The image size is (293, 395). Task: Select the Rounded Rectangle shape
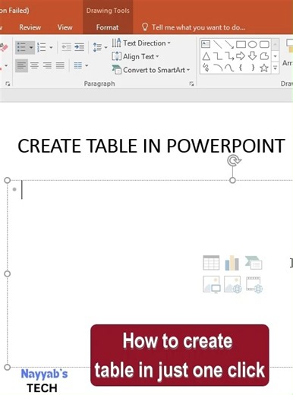pyautogui.click(x=264, y=45)
